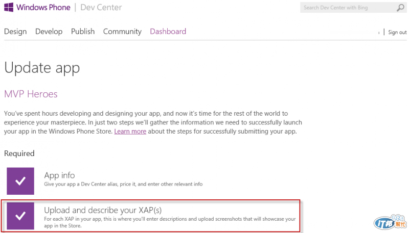
Task: Open the Design menu
Action: (x=15, y=32)
